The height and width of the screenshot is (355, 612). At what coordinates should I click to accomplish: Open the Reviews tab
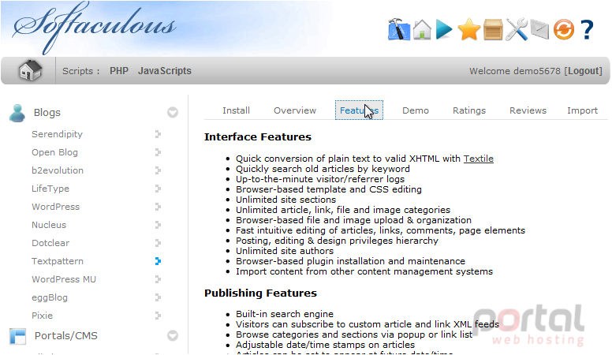(x=528, y=110)
